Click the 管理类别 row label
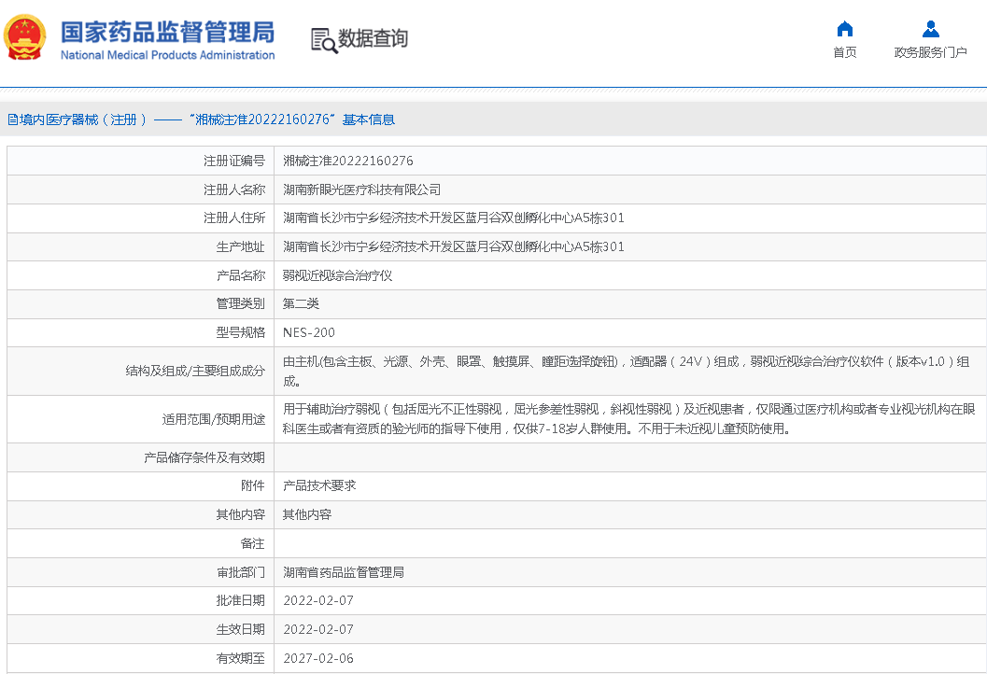Viewport: 987px width, 674px height. (241, 304)
